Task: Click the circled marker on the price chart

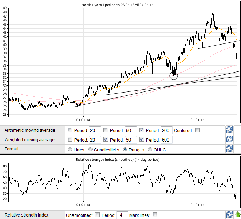Action: click(x=173, y=75)
